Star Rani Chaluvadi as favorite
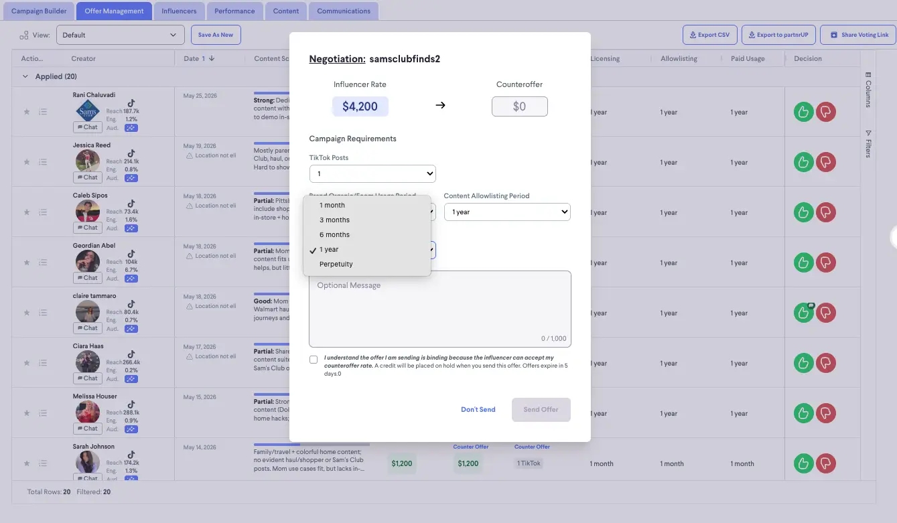 click(27, 112)
